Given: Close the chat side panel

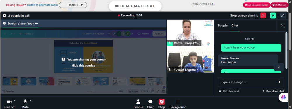Looking at the screenshot, I should (282, 25).
